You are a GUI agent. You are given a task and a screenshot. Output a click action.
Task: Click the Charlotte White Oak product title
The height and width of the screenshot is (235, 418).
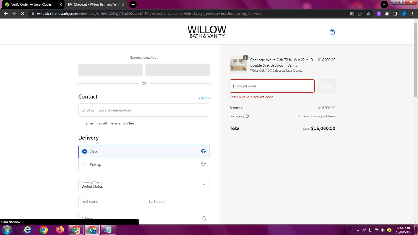click(281, 63)
